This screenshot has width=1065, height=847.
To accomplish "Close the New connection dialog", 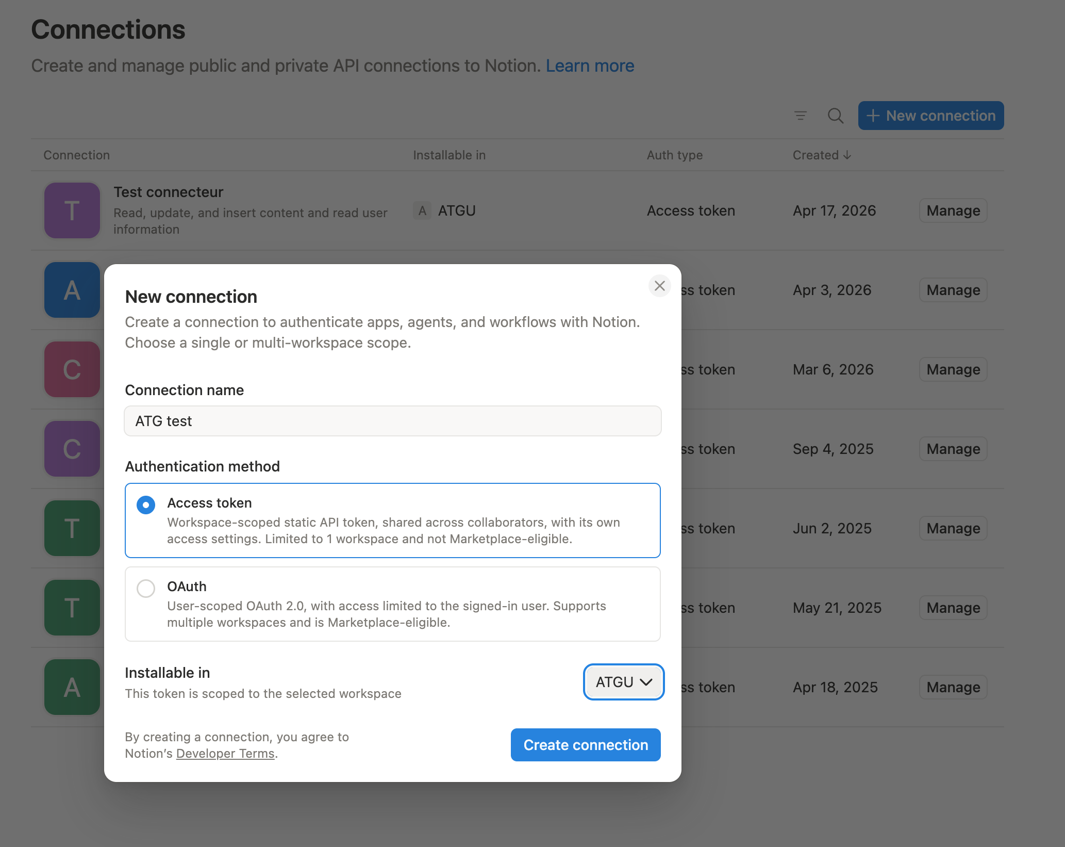I will click(x=659, y=286).
